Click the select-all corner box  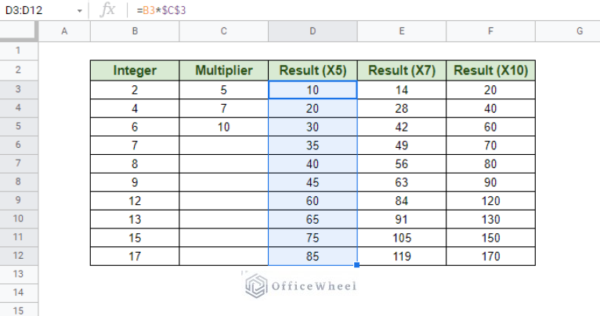pos(19,31)
